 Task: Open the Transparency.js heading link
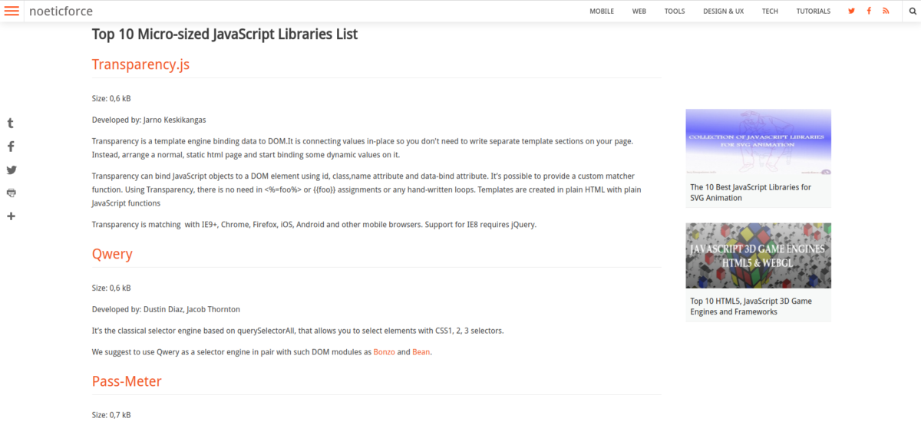(x=140, y=64)
